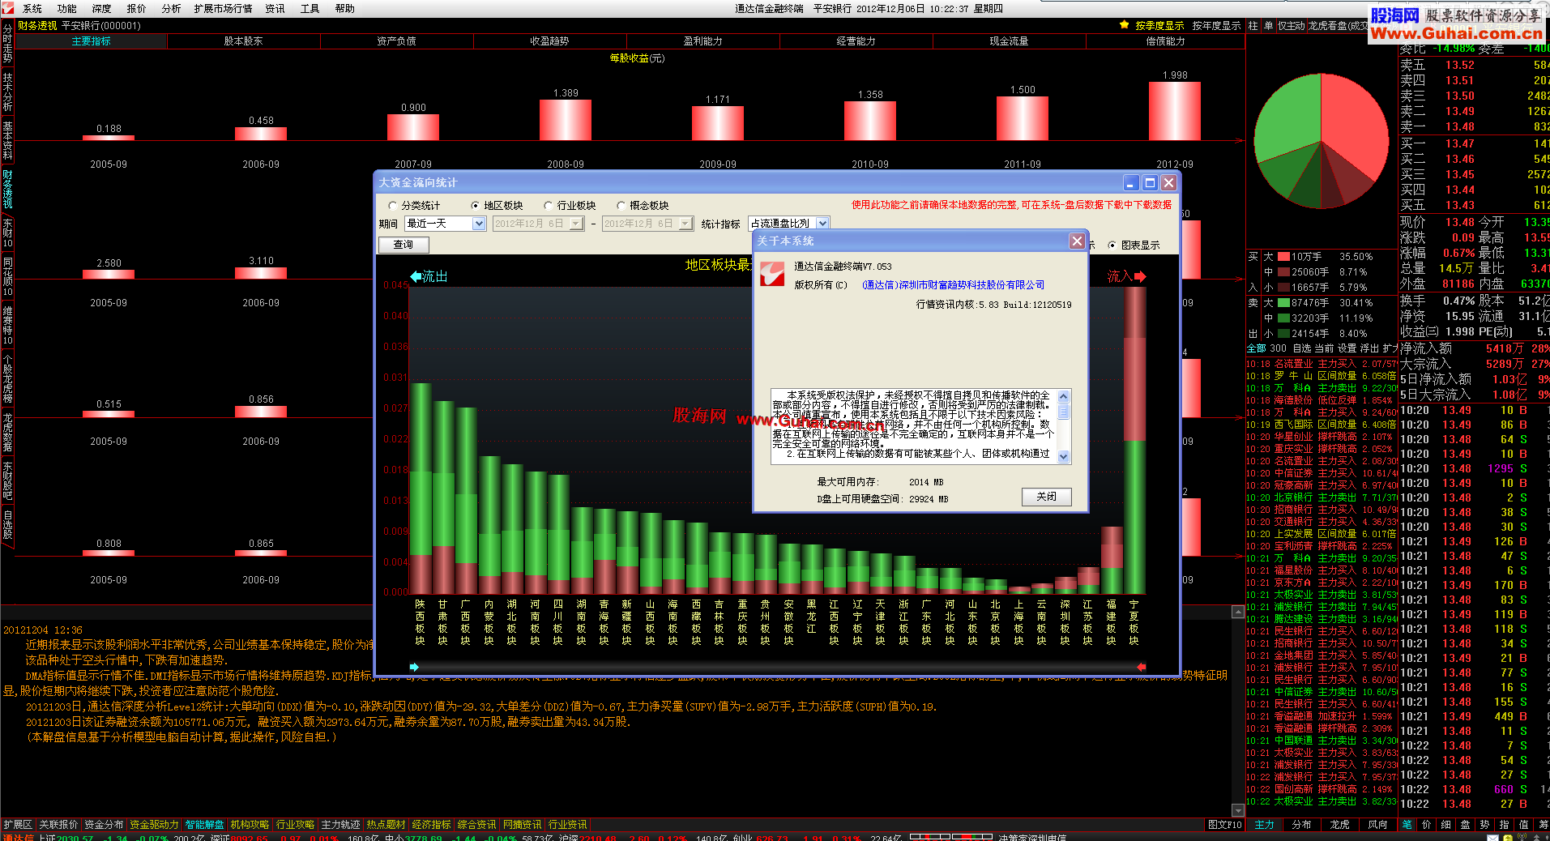Expand the 期间 最近一天 dropdown
Image resolution: width=1550 pixels, height=841 pixels.
(x=478, y=224)
